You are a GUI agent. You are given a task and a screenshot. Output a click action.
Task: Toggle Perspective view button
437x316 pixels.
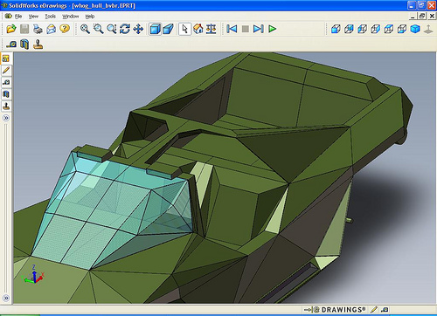[x=168, y=29]
